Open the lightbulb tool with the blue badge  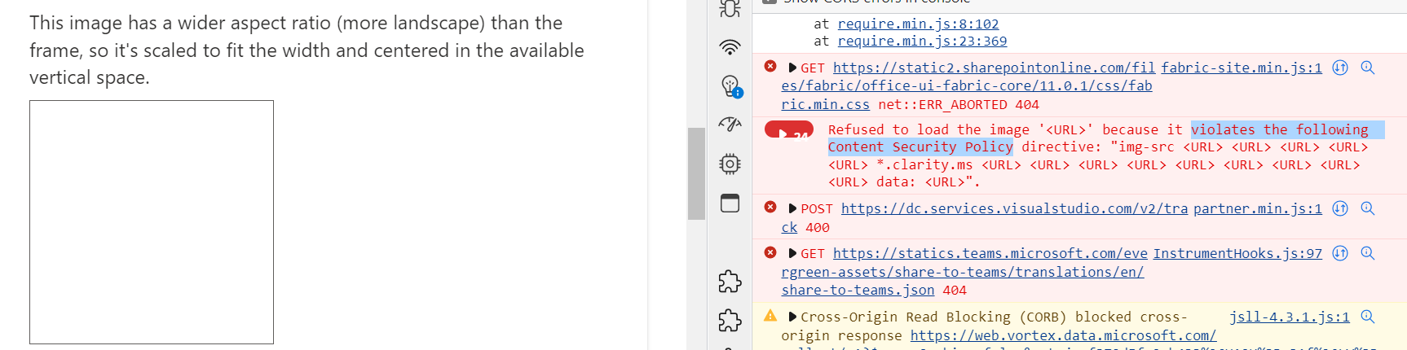click(x=730, y=85)
